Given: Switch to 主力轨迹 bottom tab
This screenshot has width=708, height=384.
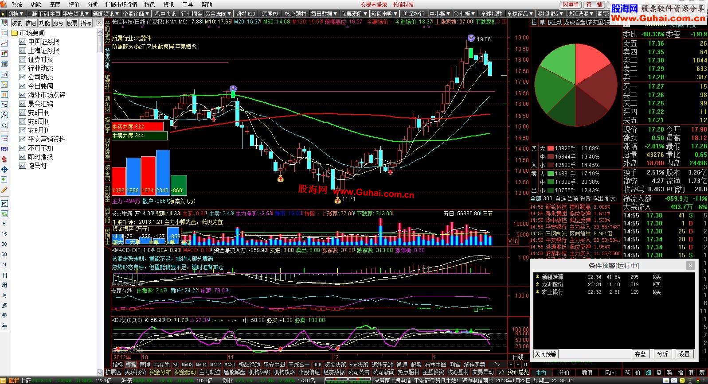Looking at the screenshot, I should point(210,372).
